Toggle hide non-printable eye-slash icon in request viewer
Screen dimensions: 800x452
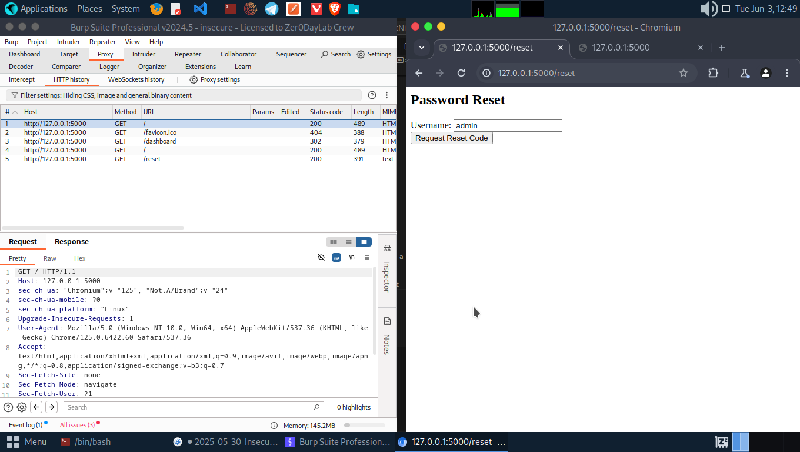[x=321, y=257]
